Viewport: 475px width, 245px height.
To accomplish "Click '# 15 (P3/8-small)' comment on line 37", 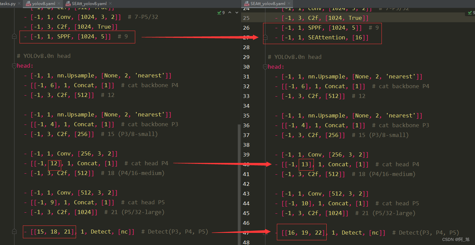I will tap(380, 135).
